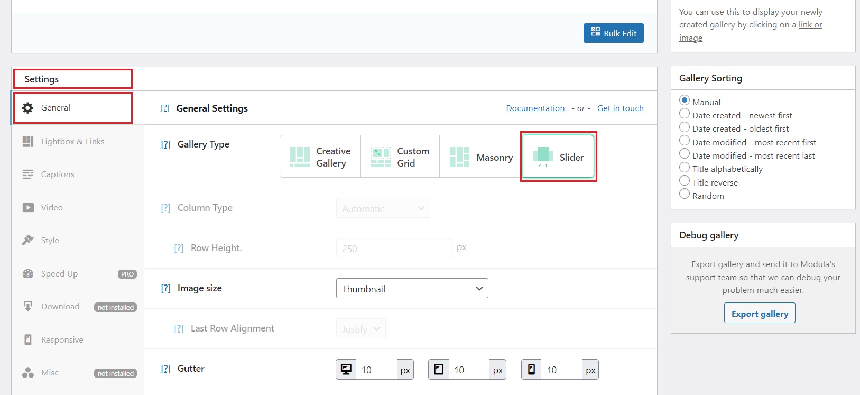This screenshot has height=395, width=860.
Task: Click the Creative Gallery type icon
Action: pos(300,157)
